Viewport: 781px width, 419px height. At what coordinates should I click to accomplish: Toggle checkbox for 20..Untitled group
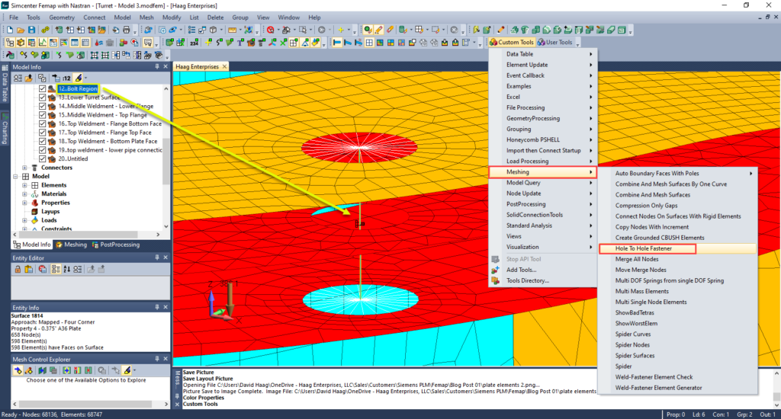point(43,159)
